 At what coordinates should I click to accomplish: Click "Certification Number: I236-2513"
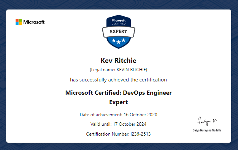pos(118,134)
